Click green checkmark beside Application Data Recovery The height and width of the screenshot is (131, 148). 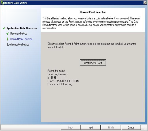(4, 28)
